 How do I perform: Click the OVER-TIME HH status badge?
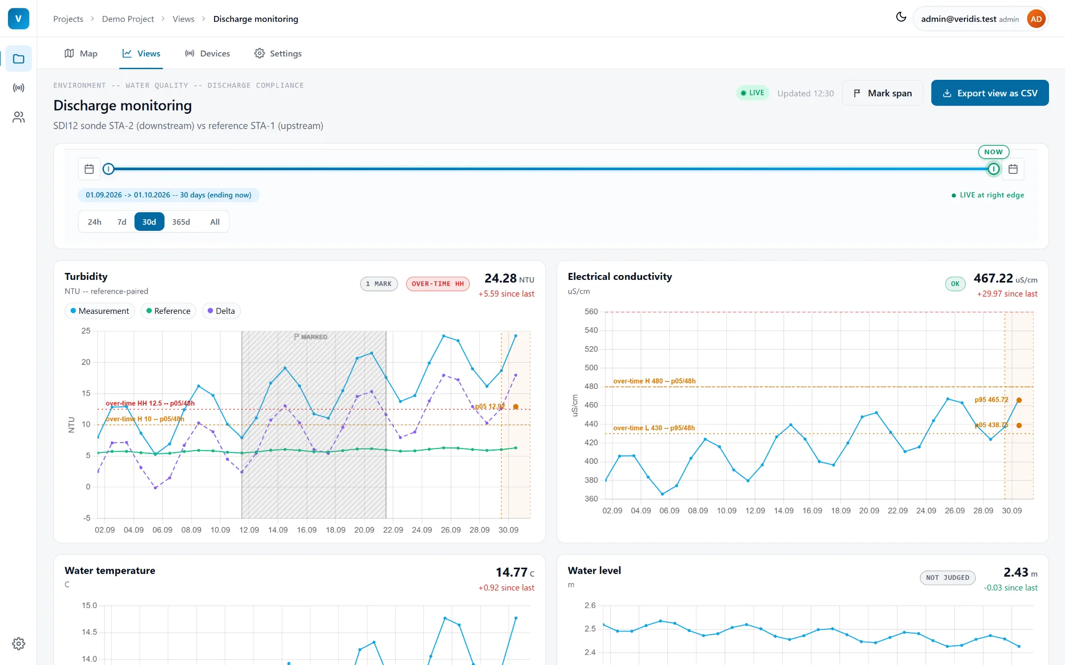[x=438, y=284]
